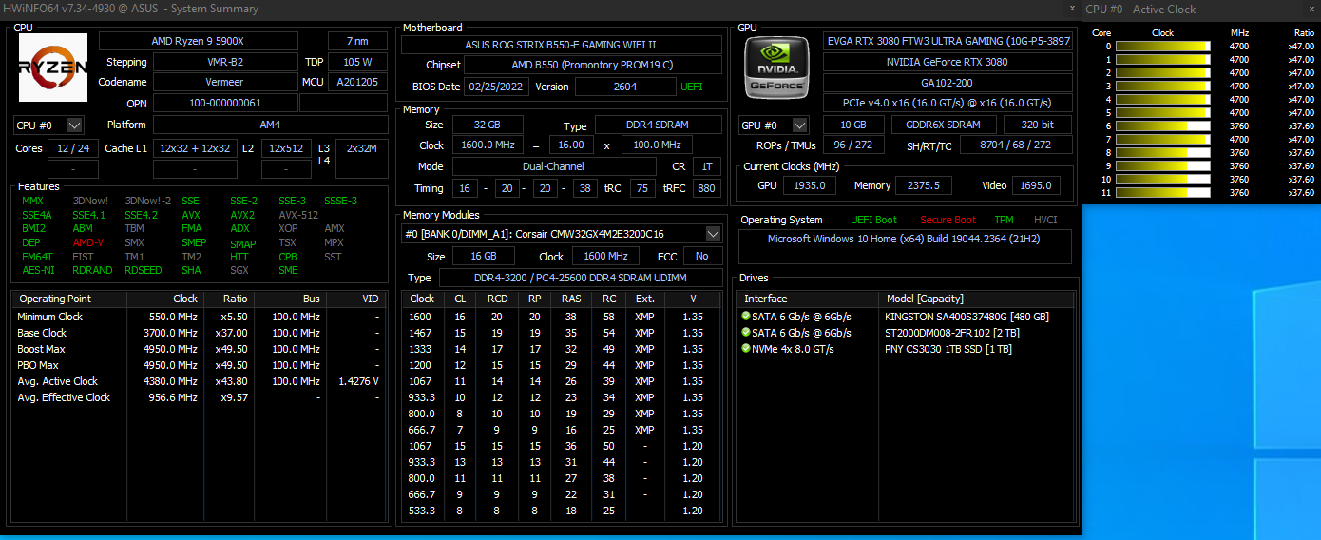Click the UEFI Boot label
1321x540 pixels.
coord(873,220)
